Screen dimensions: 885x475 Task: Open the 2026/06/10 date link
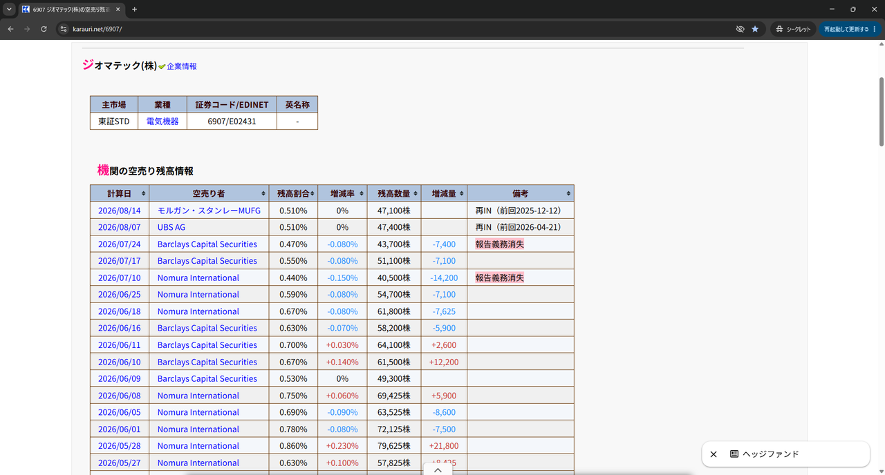[x=119, y=362]
